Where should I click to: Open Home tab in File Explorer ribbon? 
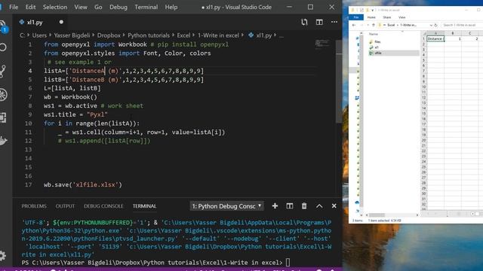[371, 17]
